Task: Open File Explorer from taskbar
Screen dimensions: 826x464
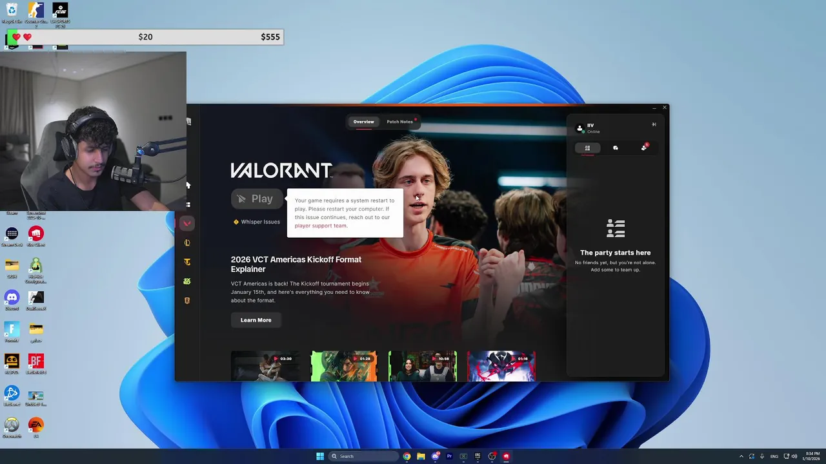Action: pyautogui.click(x=421, y=456)
